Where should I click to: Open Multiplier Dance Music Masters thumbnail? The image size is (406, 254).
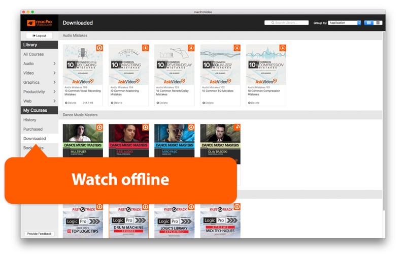(x=83, y=141)
